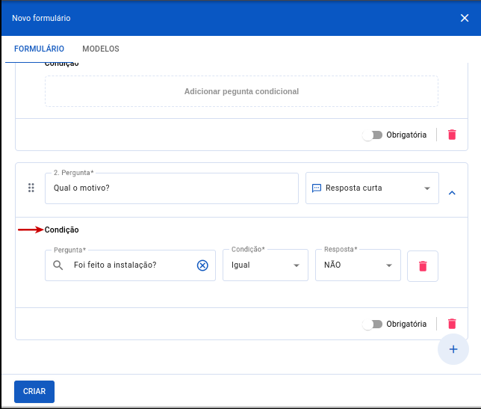Click Adicionar pergunta condicional area
This screenshot has width=481, height=409.
point(241,91)
